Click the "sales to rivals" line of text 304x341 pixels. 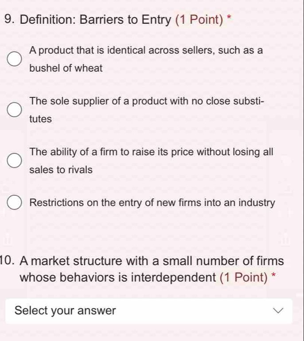pyautogui.click(x=61, y=170)
